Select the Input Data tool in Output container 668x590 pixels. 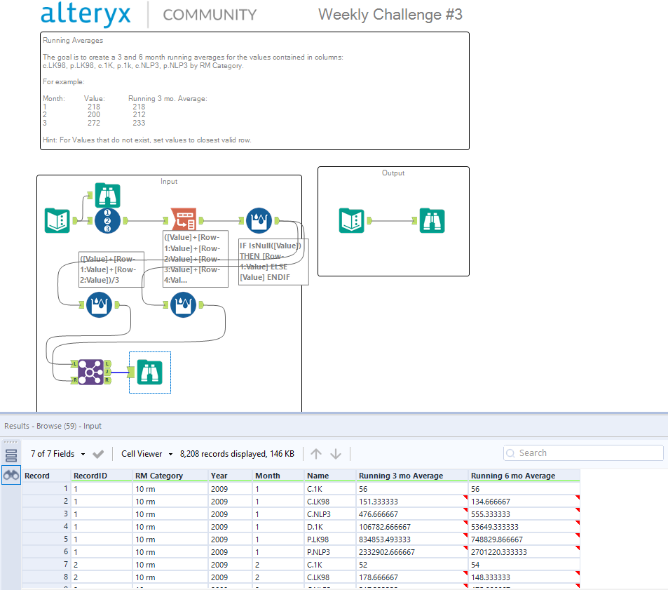[x=351, y=220]
